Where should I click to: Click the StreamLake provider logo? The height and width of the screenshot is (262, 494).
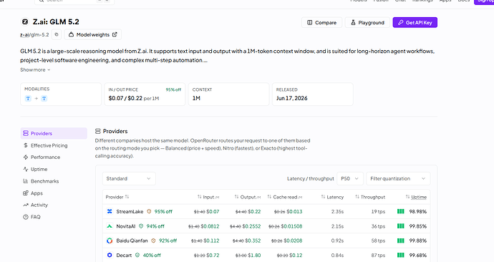click(110, 212)
